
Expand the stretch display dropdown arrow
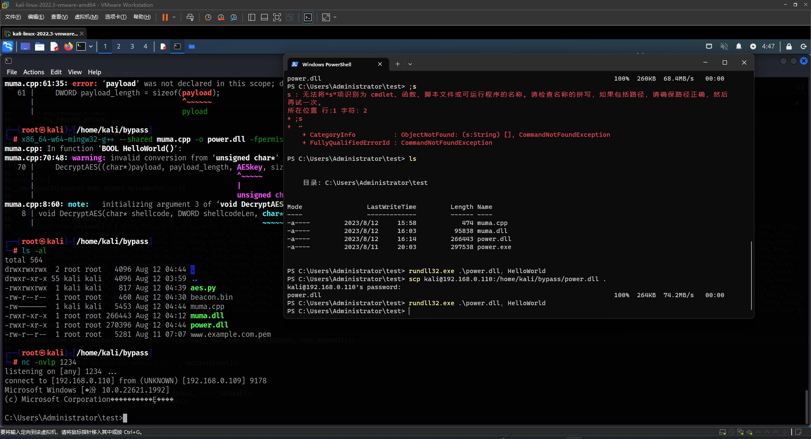coord(335,17)
